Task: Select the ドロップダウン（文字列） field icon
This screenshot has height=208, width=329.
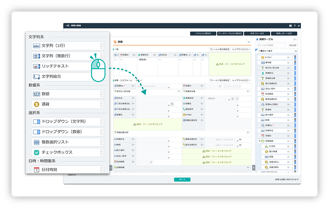Action: click(36, 121)
